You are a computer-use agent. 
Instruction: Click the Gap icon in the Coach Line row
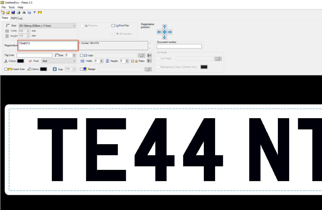pos(55,69)
